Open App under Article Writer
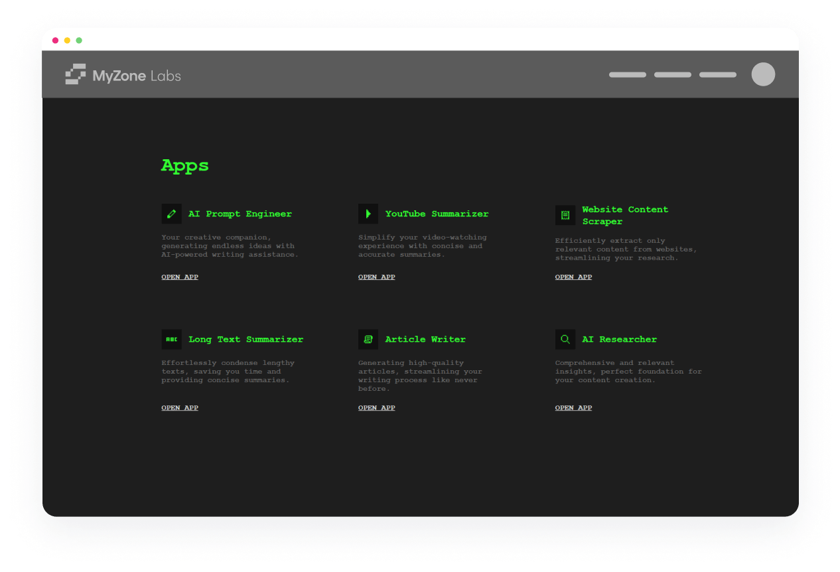 tap(377, 407)
